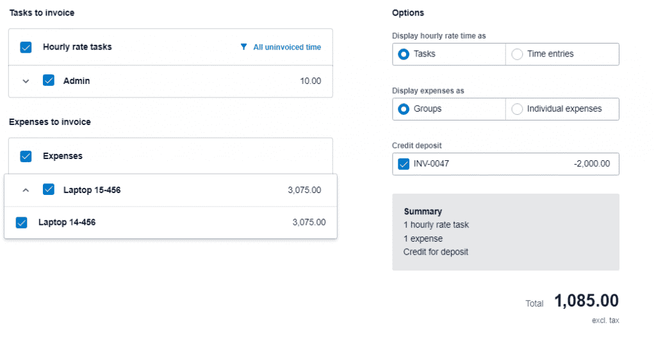Toggle the Expenses checkbox
656x352 pixels.
26,156
